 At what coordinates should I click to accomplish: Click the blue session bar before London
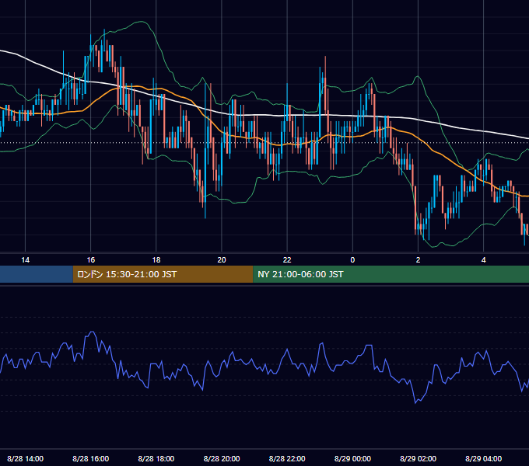[37, 274]
